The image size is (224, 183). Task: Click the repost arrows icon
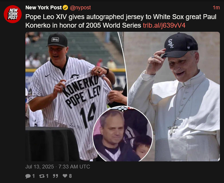(42, 176)
